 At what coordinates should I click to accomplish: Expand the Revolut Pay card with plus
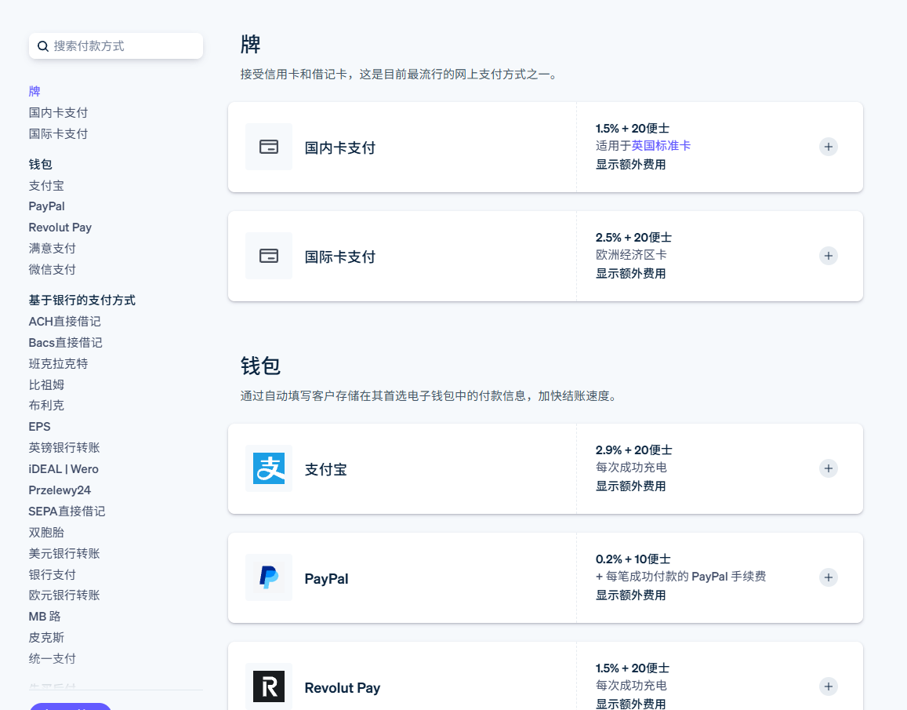829,686
